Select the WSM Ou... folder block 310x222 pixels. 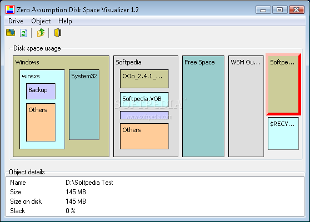coord(246,106)
